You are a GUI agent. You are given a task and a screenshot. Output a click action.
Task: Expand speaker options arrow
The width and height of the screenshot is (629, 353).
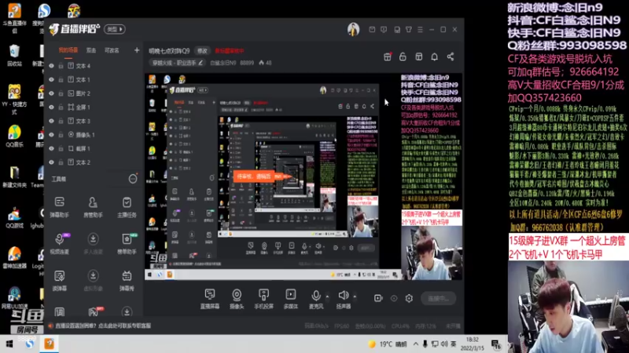tap(355, 297)
